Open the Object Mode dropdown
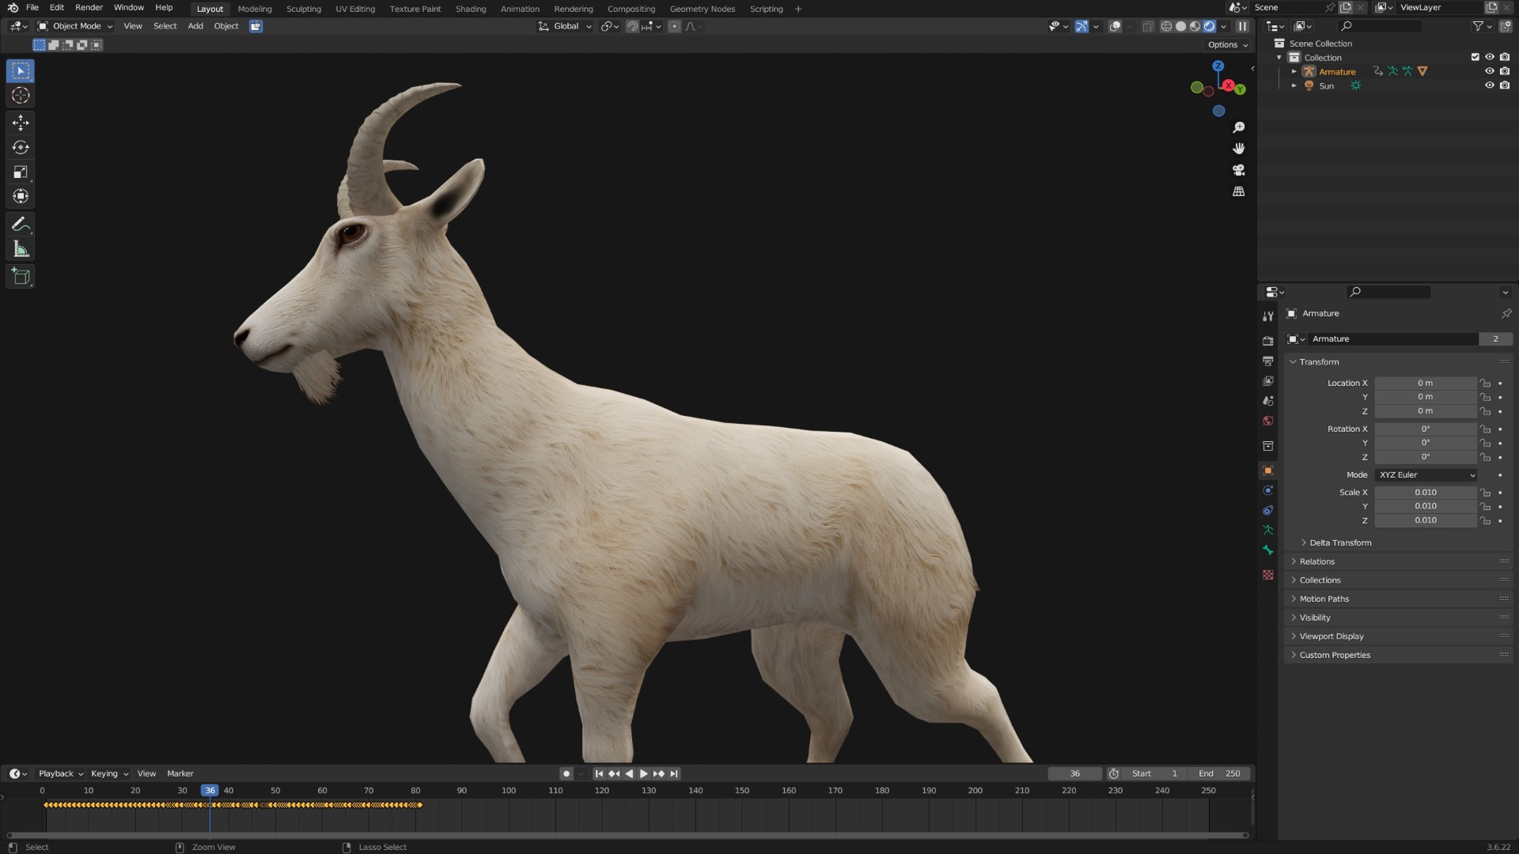 point(75,26)
